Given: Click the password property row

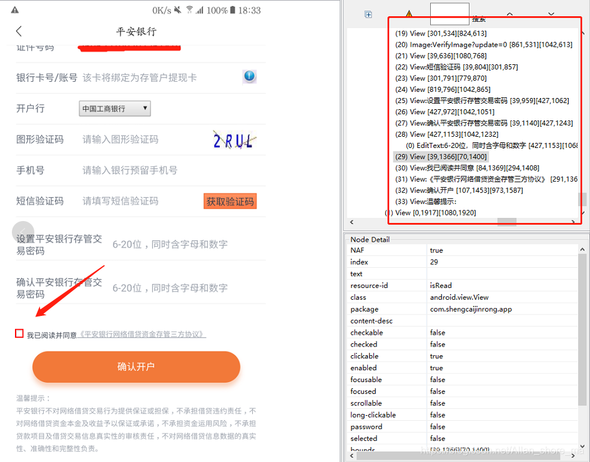Looking at the screenshot, I should (x=463, y=426).
